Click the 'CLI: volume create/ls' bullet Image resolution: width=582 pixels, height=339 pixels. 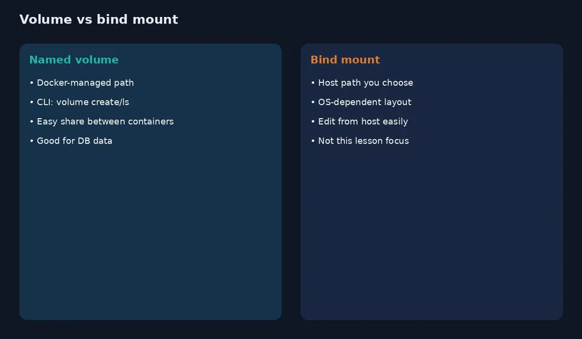[79, 102]
